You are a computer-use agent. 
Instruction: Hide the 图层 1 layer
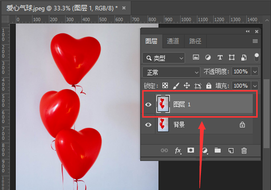pos(148,104)
